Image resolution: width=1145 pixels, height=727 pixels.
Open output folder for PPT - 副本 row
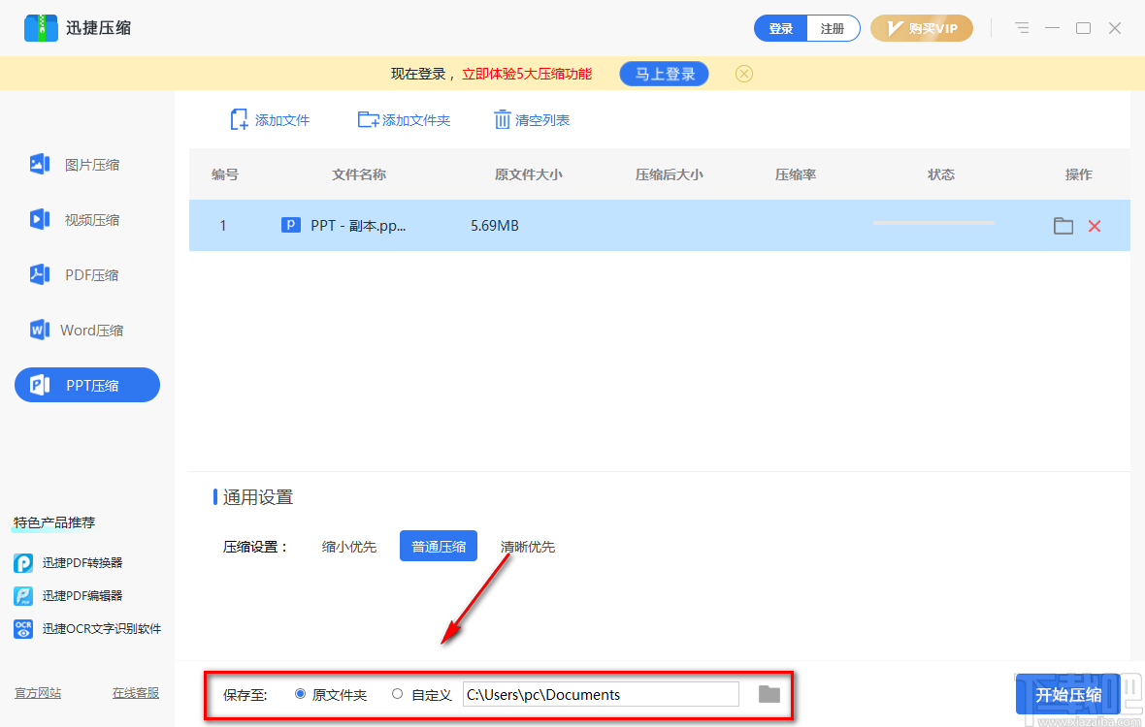1063,226
